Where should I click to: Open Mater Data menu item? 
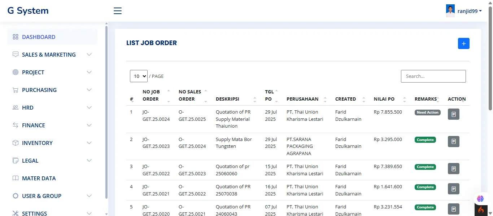pos(39,178)
